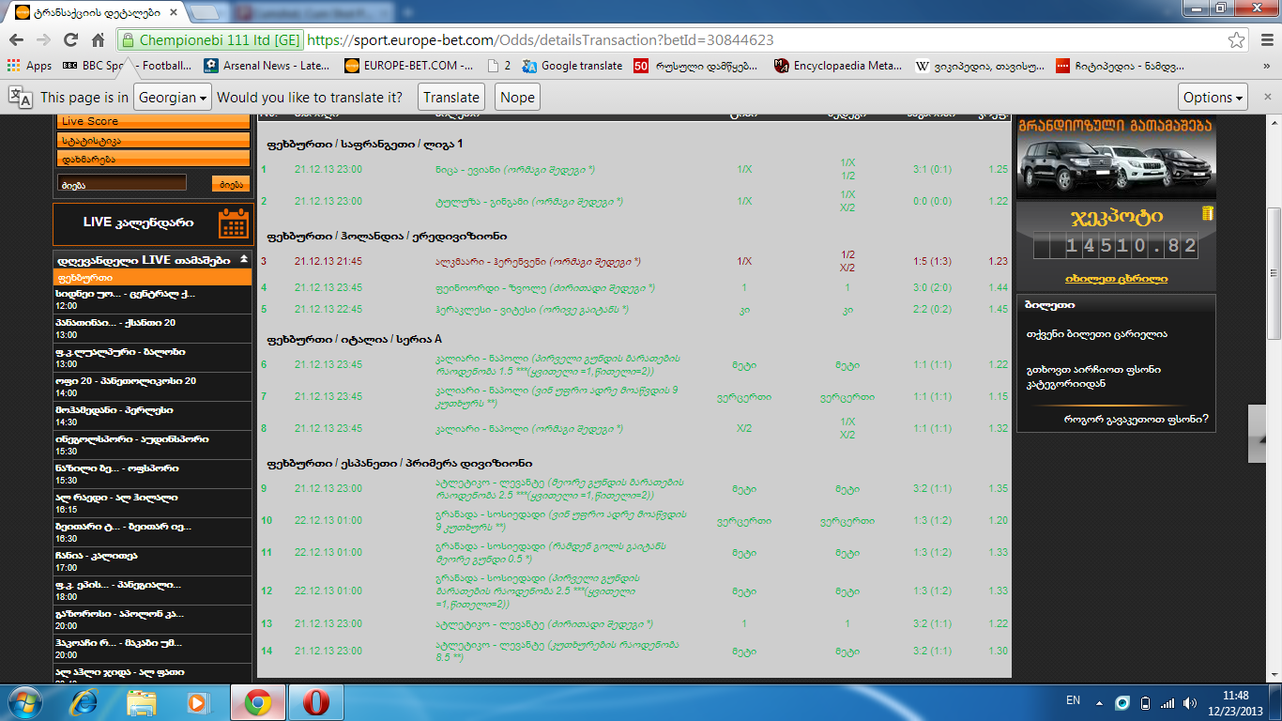Open the ინეგოლსპორი - აუდინსპორი match
This screenshot has height=721, width=1282.
tap(153, 445)
